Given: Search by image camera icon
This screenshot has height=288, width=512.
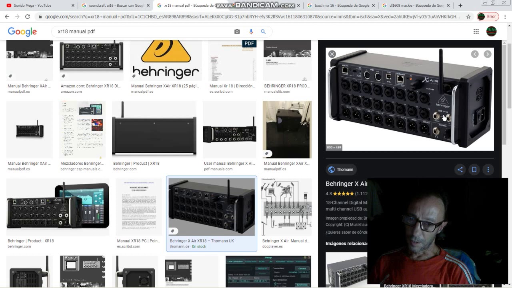Looking at the screenshot, I should point(237,32).
